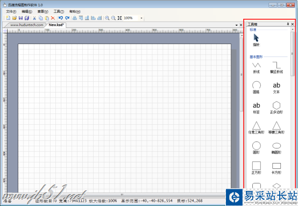Image resolution: width=298 pixels, height=206 pixels.
Task: Open the 帮助(H) menu
Action: click(75, 12)
